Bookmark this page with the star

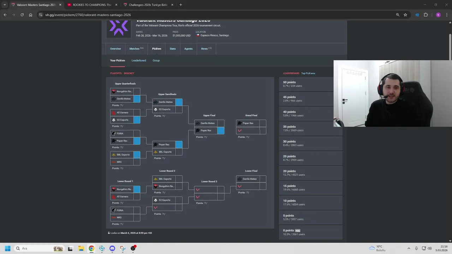[x=405, y=15]
